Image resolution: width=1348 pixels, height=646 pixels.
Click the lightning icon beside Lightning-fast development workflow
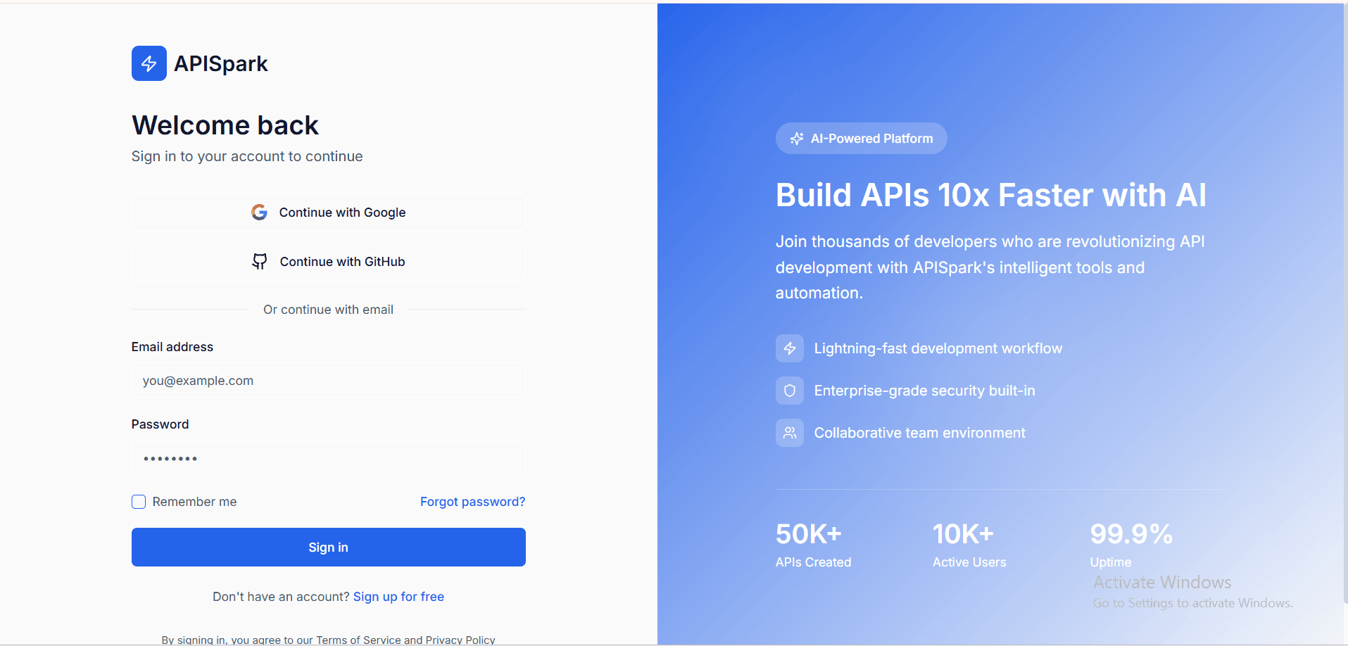click(790, 348)
